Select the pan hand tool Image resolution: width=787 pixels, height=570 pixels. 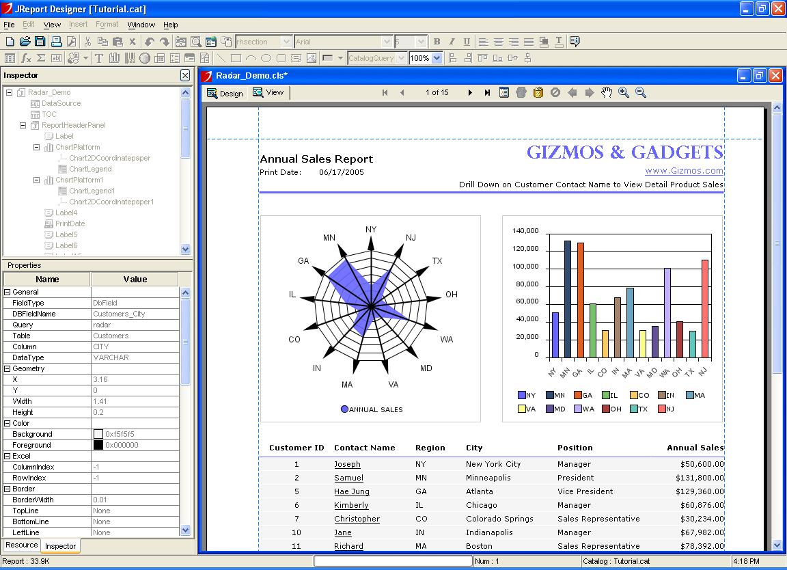(606, 92)
